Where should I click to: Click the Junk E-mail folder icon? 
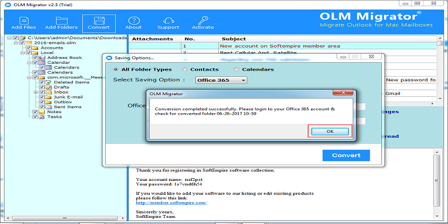click(48, 97)
